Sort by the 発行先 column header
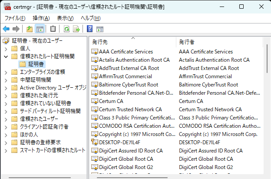 [133, 42]
